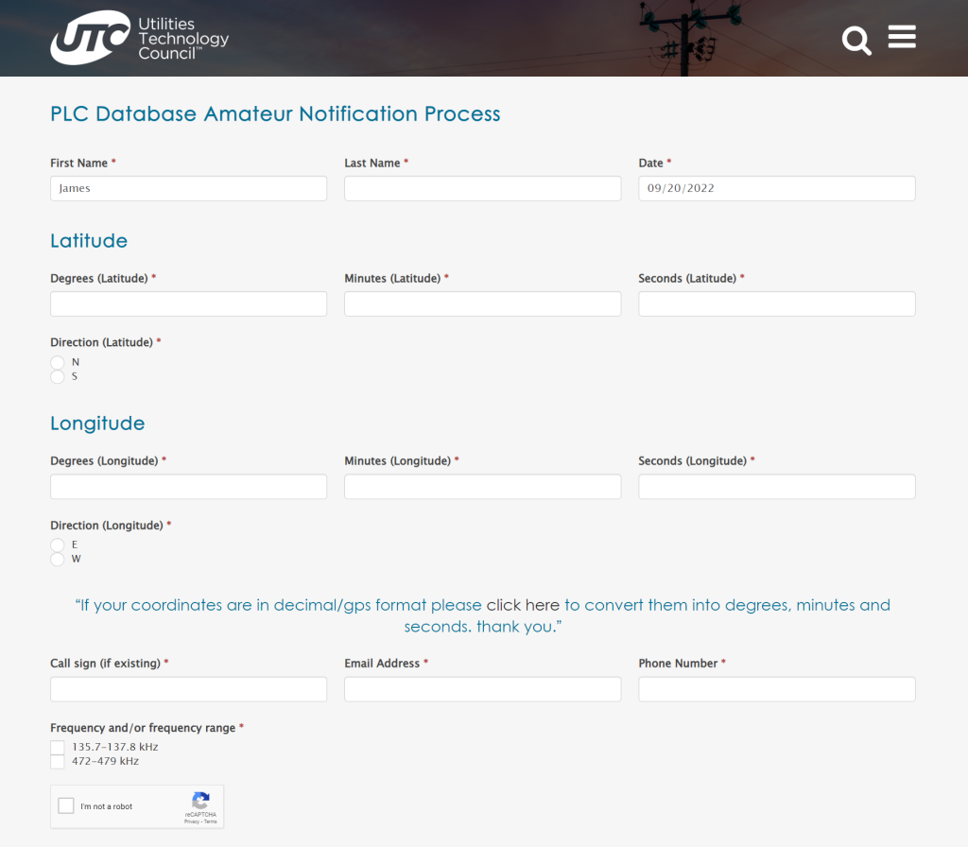968x847 pixels.
Task: Check the 472-479 kHz frequency box
Action: click(x=58, y=762)
